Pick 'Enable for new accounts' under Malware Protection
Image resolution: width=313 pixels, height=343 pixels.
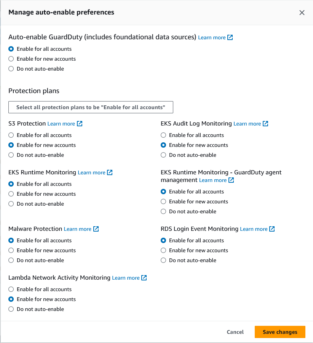[11, 250]
